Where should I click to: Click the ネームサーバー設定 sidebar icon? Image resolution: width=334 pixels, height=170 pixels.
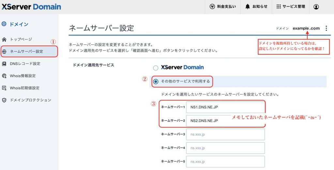(x=4, y=51)
